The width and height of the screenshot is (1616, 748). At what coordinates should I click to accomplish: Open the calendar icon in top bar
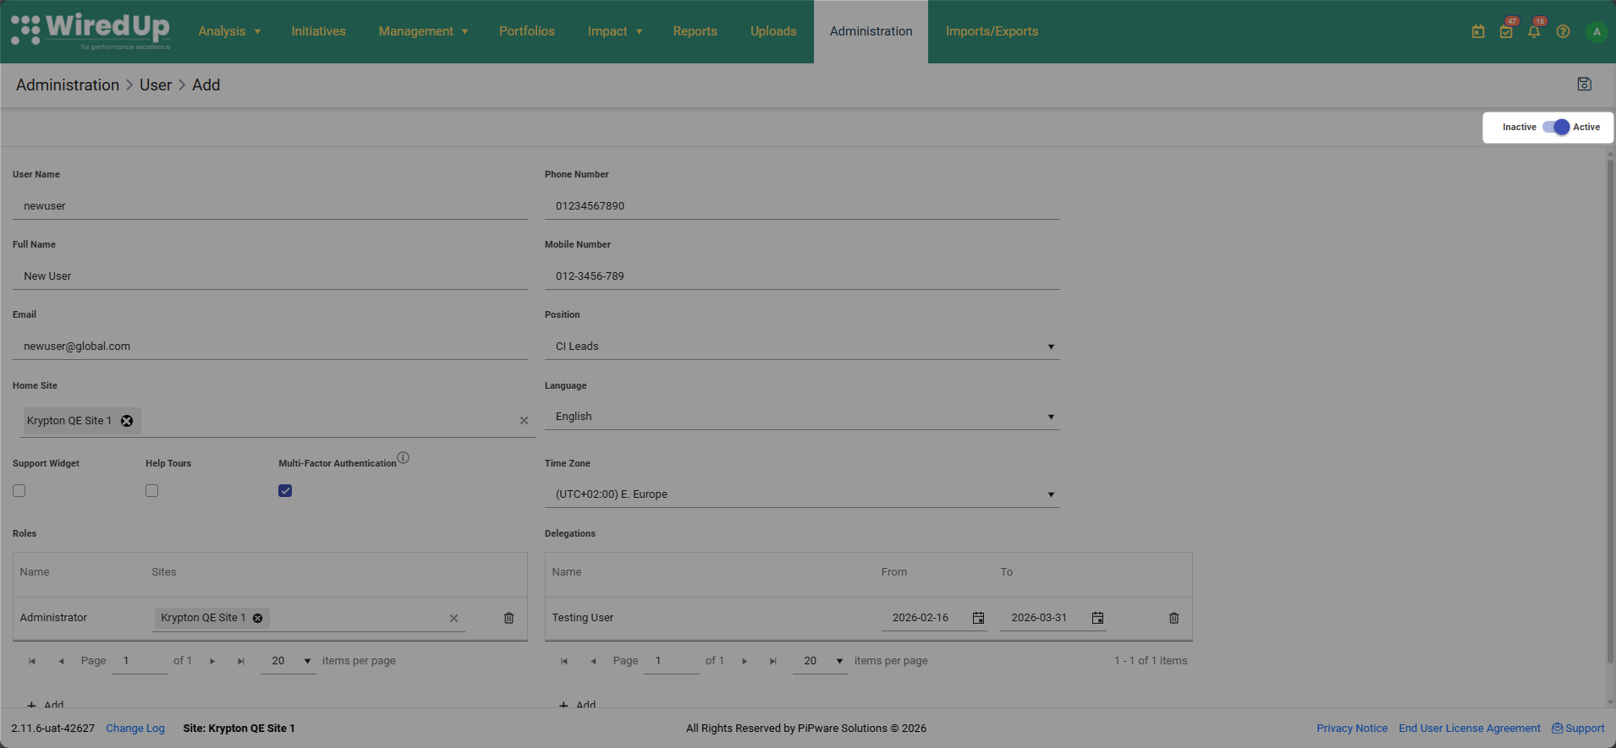click(x=1478, y=31)
